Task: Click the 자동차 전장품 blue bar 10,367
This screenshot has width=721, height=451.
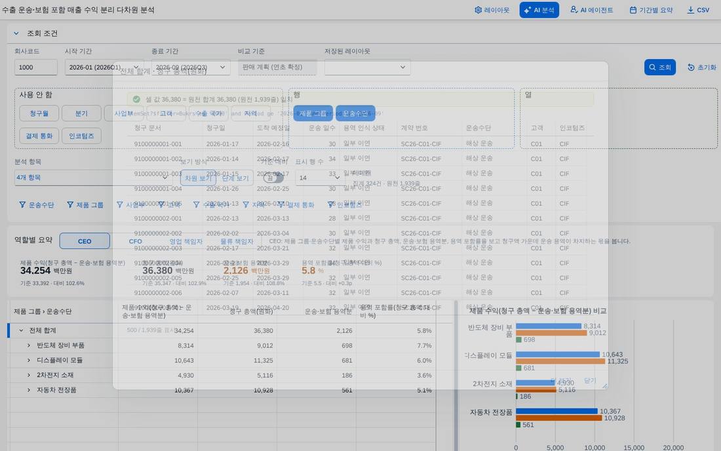Action: pyautogui.click(x=556, y=411)
